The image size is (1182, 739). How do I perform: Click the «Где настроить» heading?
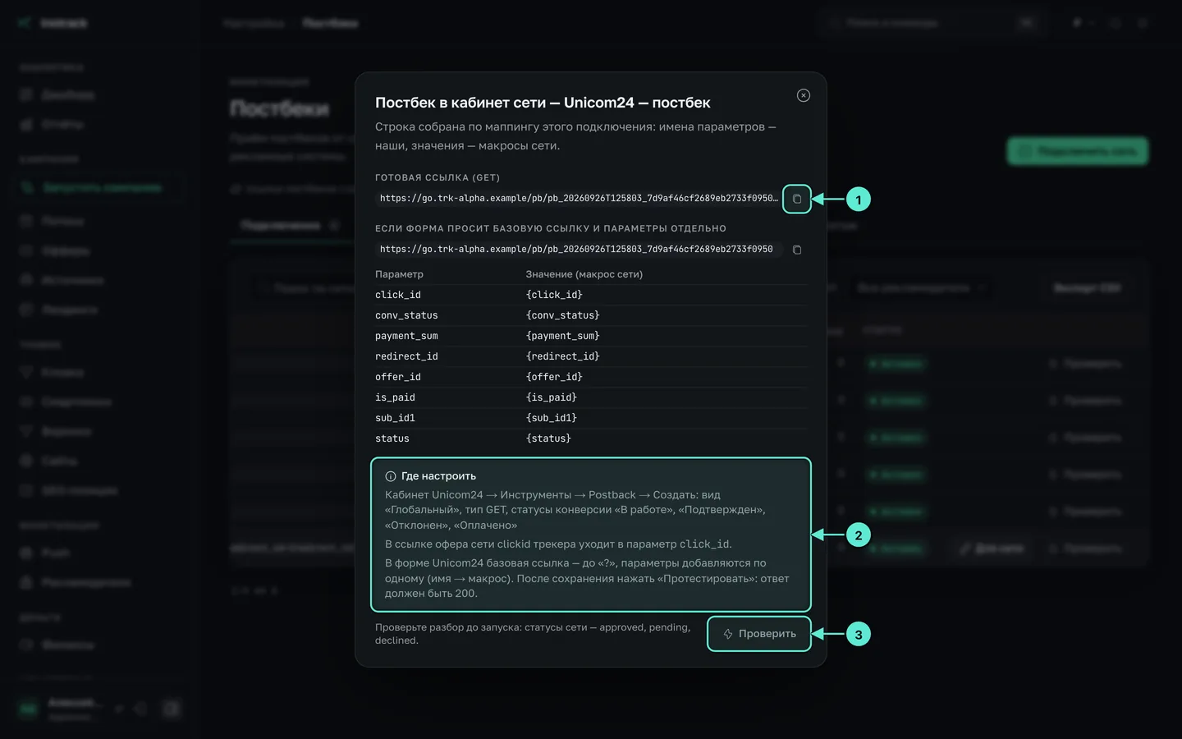coord(438,476)
